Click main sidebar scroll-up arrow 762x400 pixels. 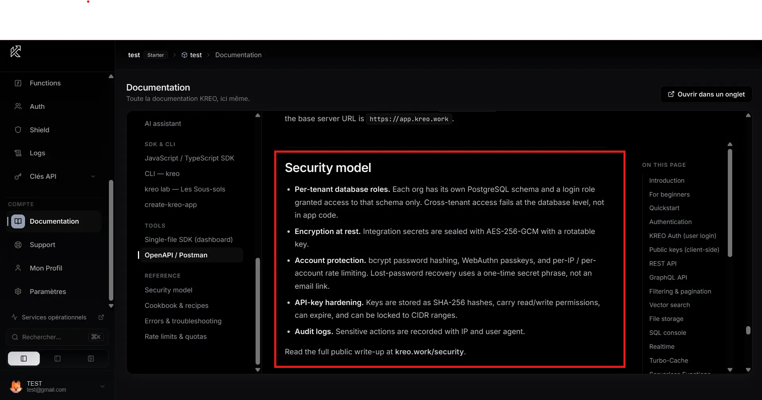[x=111, y=76]
